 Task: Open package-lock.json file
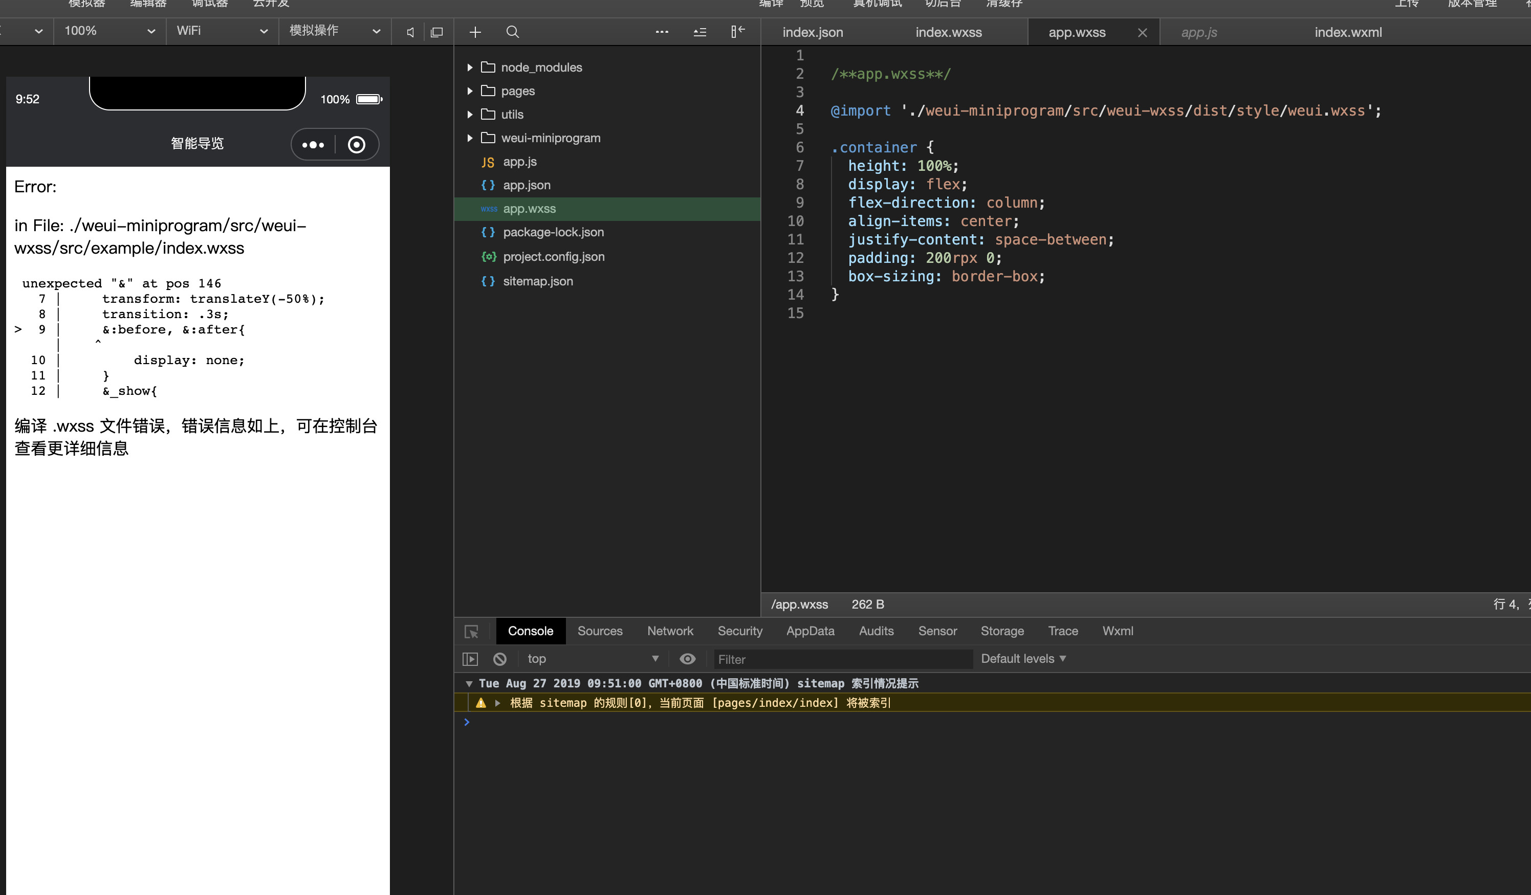point(607,232)
